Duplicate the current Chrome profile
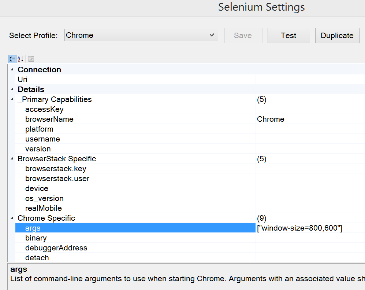 tap(337, 36)
